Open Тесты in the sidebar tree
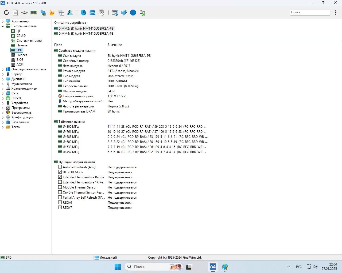 pyautogui.click(x=16, y=127)
